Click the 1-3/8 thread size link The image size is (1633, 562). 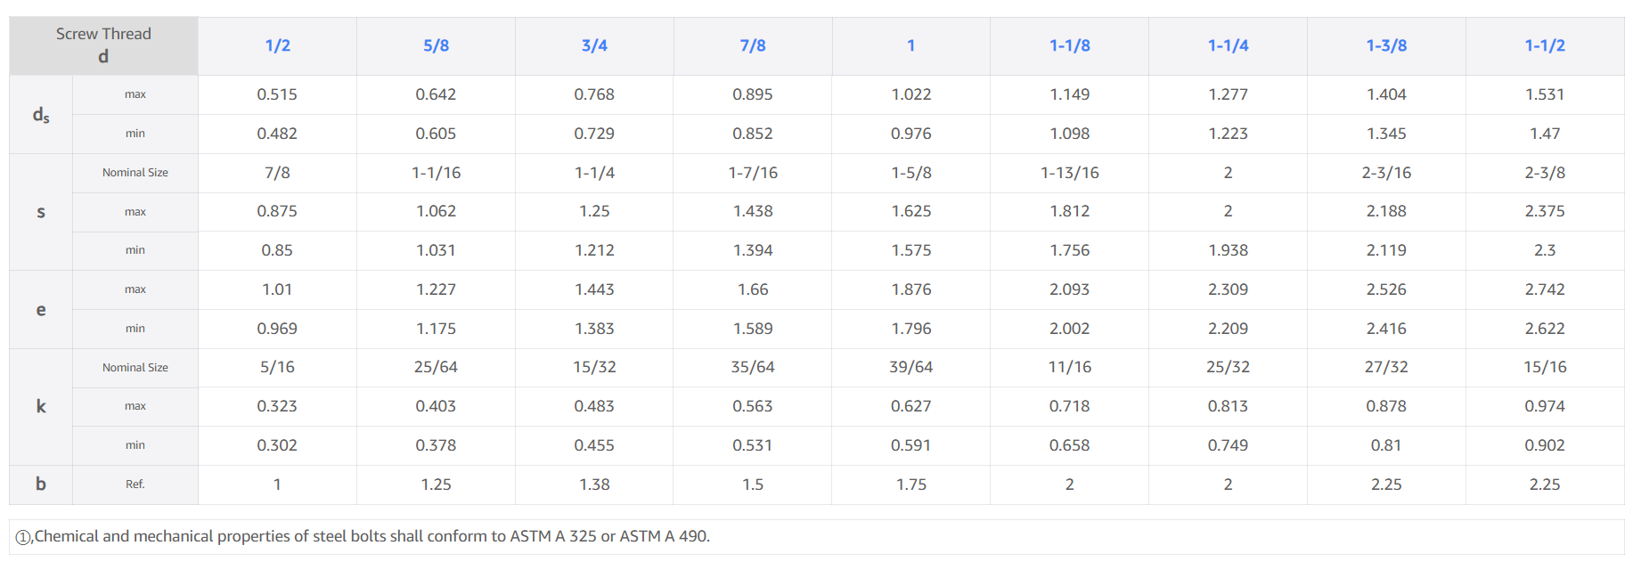(x=1386, y=45)
